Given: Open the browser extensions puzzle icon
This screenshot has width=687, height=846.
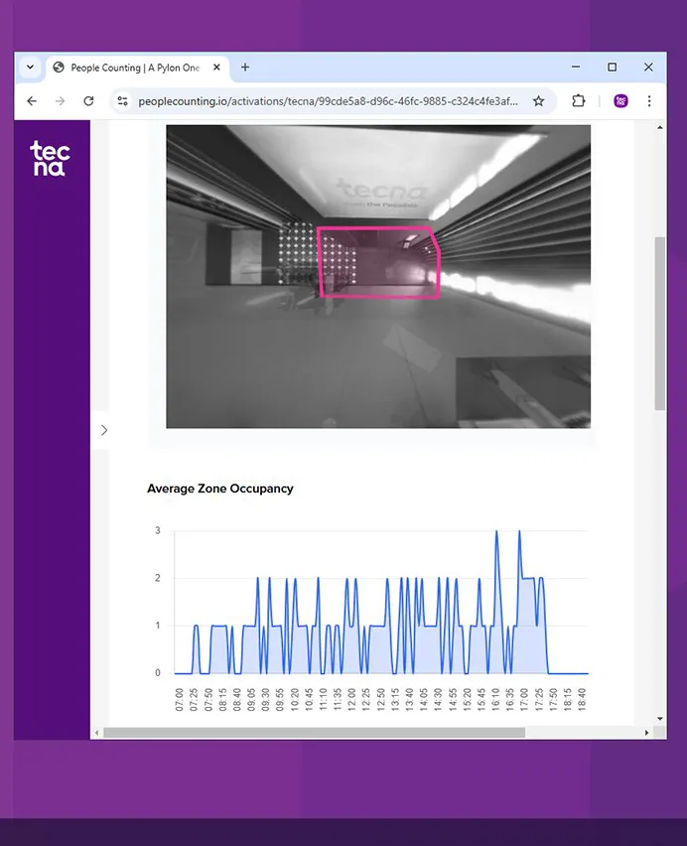Looking at the screenshot, I should [x=578, y=101].
